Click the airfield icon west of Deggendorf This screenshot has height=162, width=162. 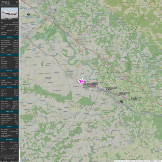pyautogui.click(x=28, y=14)
